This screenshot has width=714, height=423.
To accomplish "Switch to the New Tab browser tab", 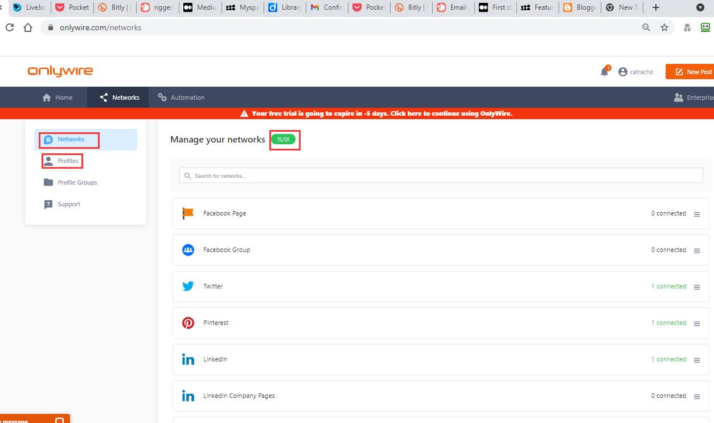I will [x=622, y=7].
